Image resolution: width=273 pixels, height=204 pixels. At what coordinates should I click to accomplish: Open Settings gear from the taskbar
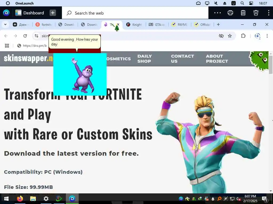pos(46,199)
